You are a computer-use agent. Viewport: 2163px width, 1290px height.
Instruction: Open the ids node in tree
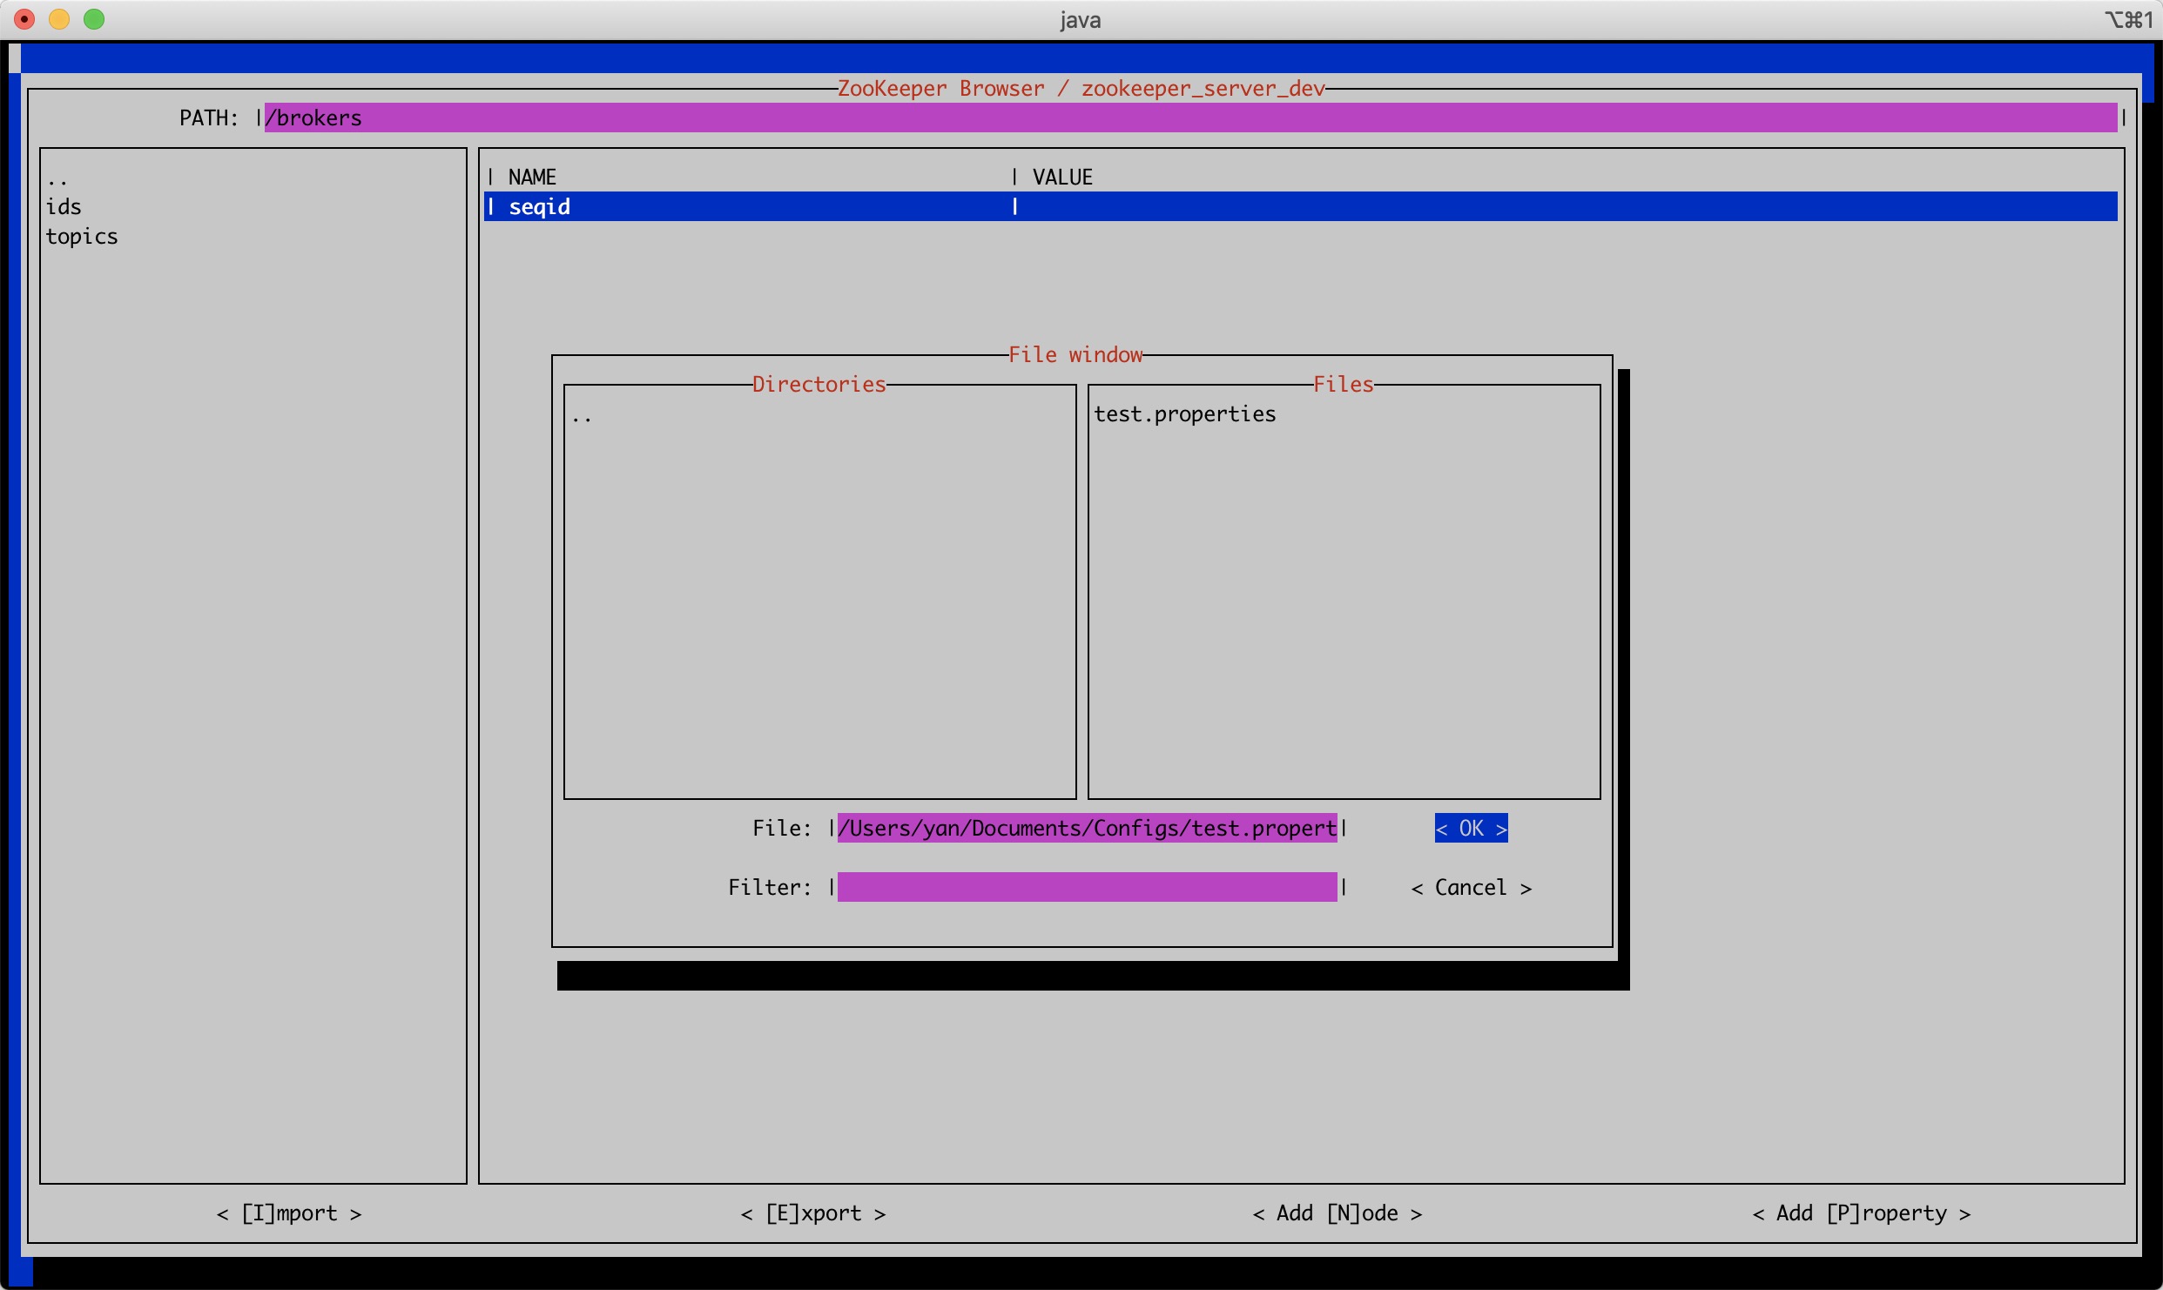point(64,207)
